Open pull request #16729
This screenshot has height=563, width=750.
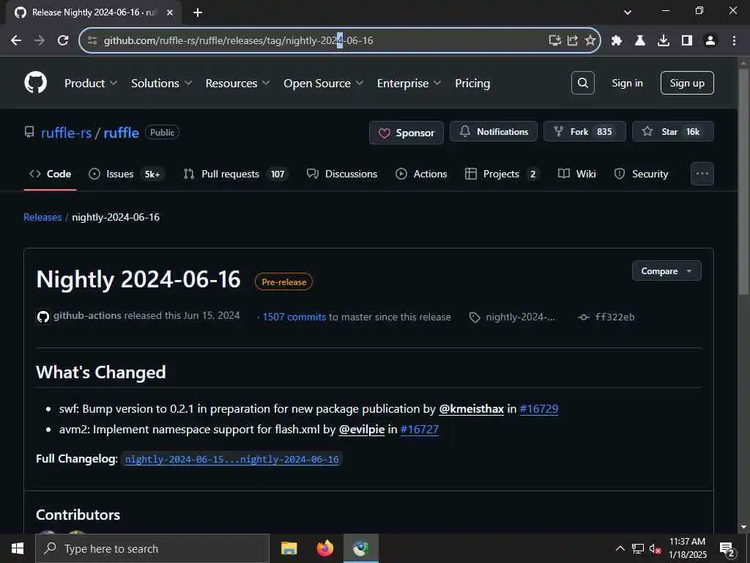538,409
